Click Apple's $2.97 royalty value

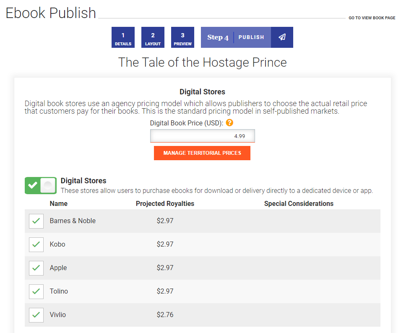165,268
